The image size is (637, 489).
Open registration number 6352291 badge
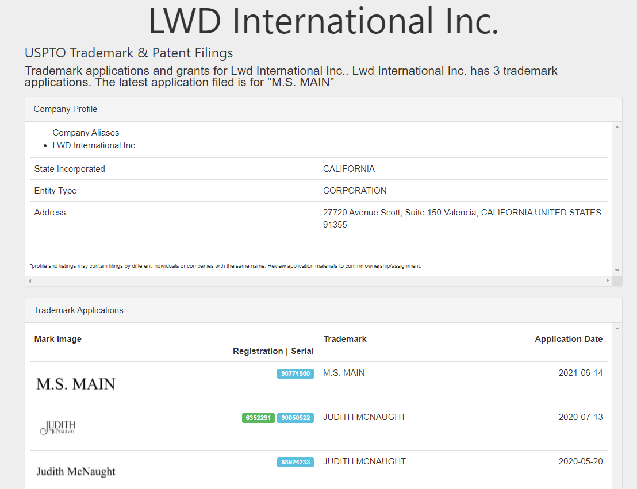click(258, 418)
